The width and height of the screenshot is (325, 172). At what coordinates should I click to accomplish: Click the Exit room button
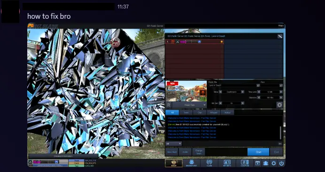[276, 152]
